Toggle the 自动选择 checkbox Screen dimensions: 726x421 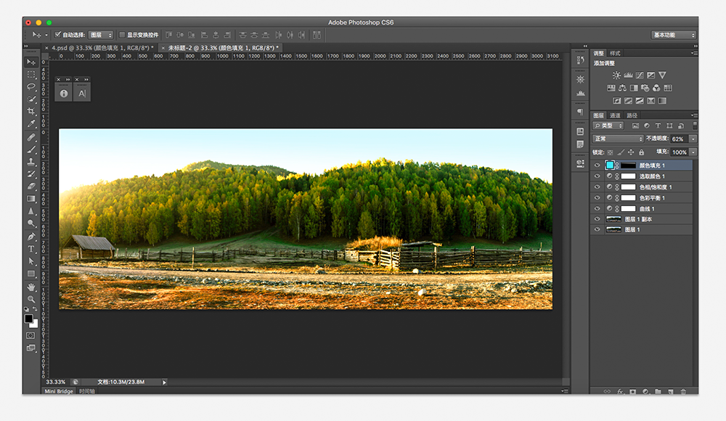point(58,35)
